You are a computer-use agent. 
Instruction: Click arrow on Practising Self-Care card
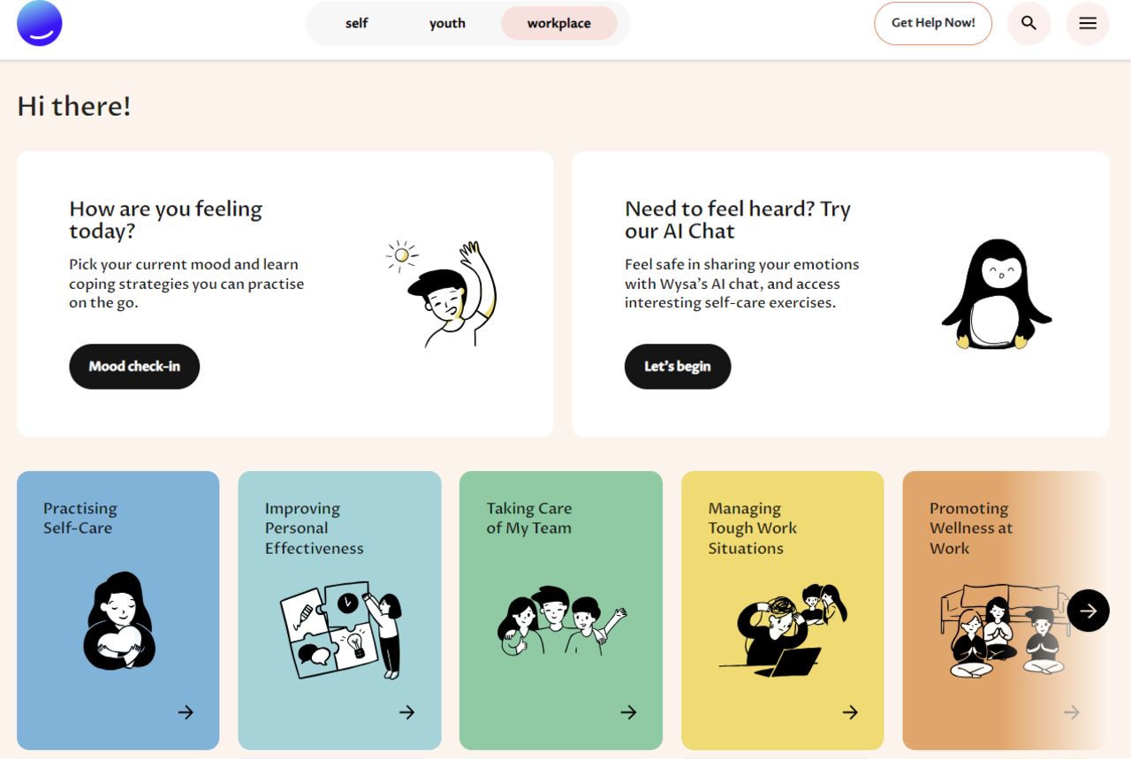click(186, 712)
